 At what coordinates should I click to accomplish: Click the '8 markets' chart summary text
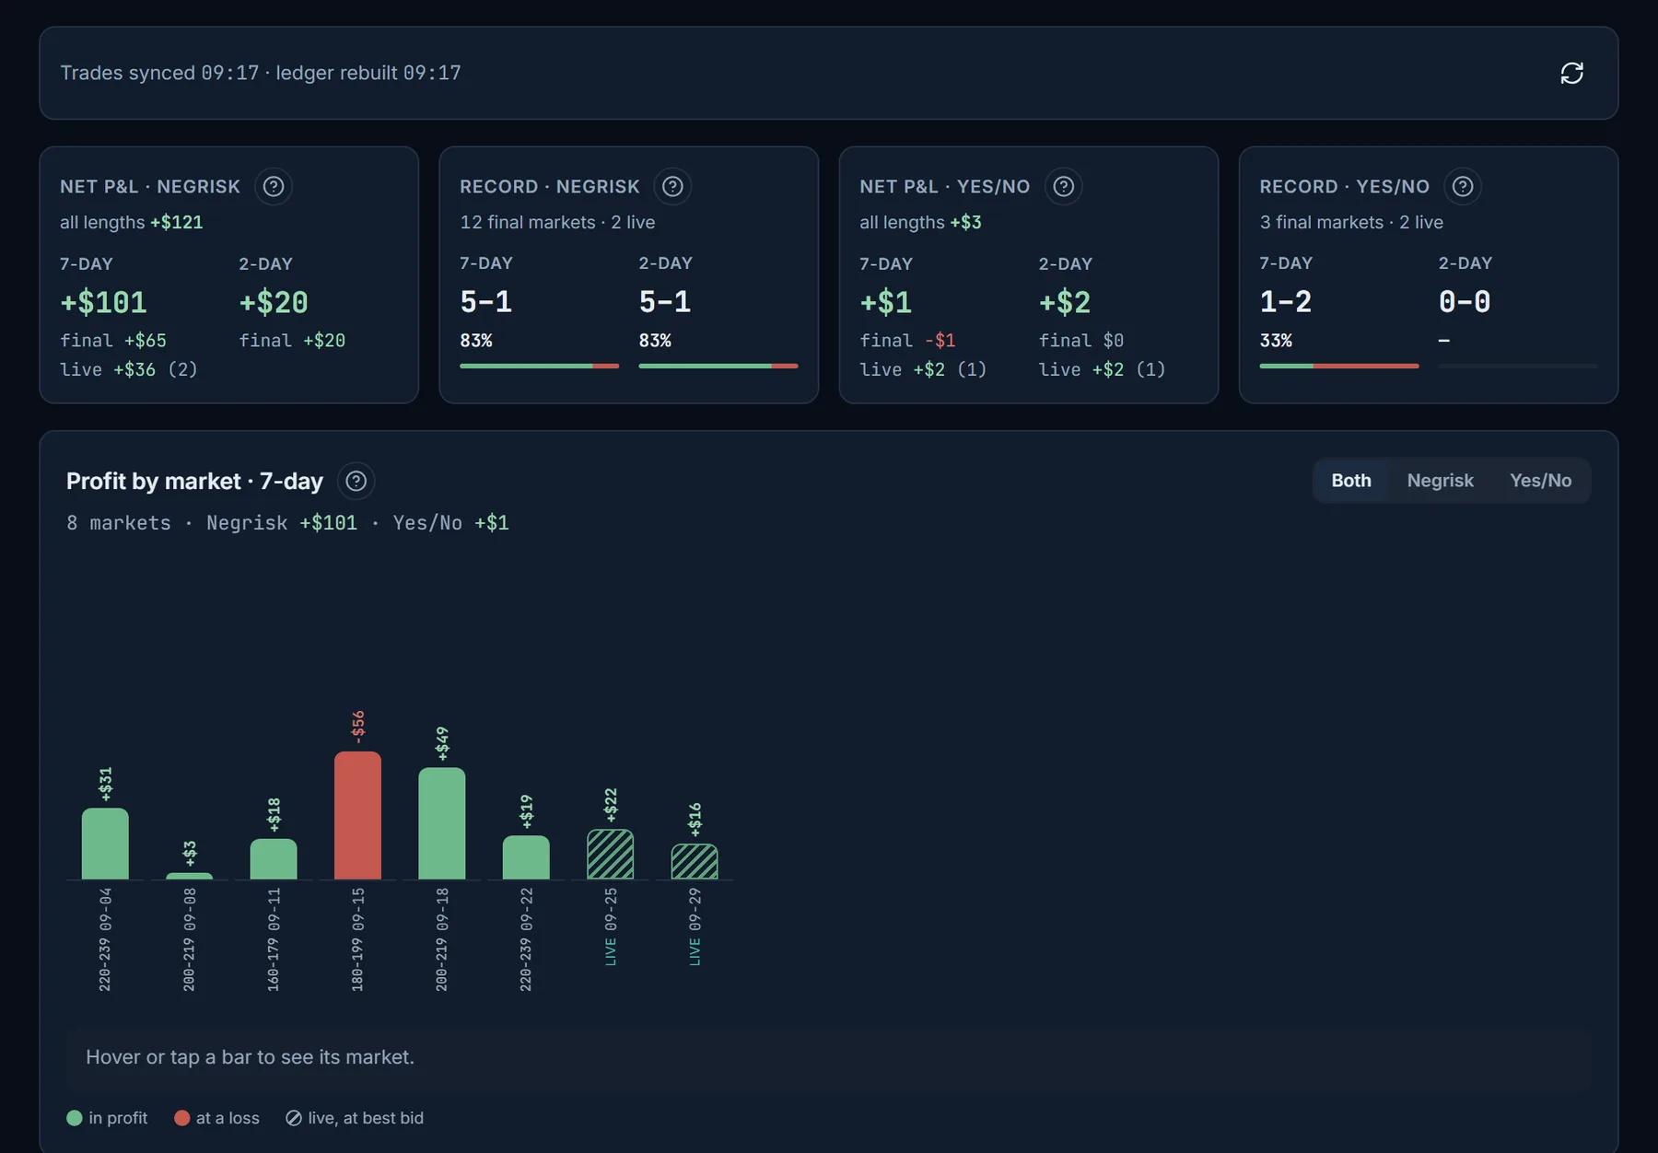[x=119, y=522]
